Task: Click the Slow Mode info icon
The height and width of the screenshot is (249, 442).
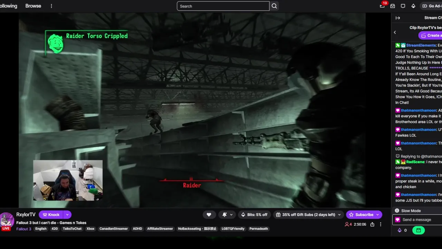Action: click(x=397, y=211)
